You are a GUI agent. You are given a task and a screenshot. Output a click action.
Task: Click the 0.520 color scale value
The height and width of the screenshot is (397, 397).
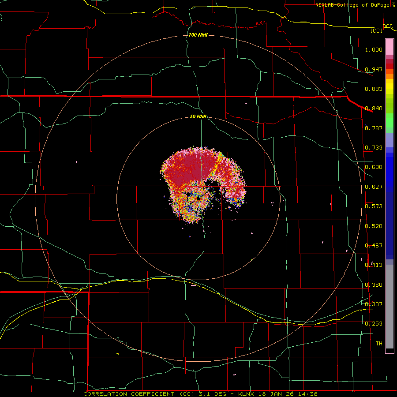pos(374,226)
